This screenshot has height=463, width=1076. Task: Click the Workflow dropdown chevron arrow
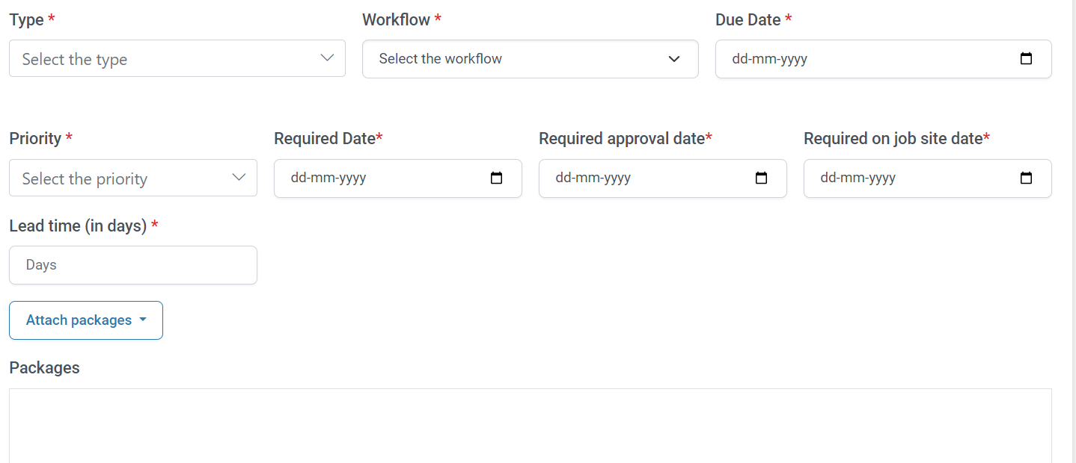tap(674, 59)
